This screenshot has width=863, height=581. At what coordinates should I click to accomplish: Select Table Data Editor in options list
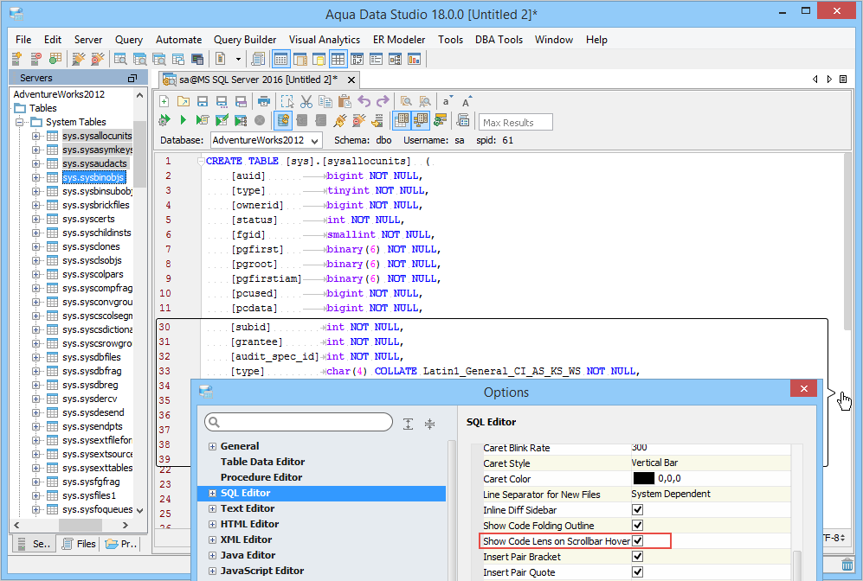pyautogui.click(x=262, y=462)
